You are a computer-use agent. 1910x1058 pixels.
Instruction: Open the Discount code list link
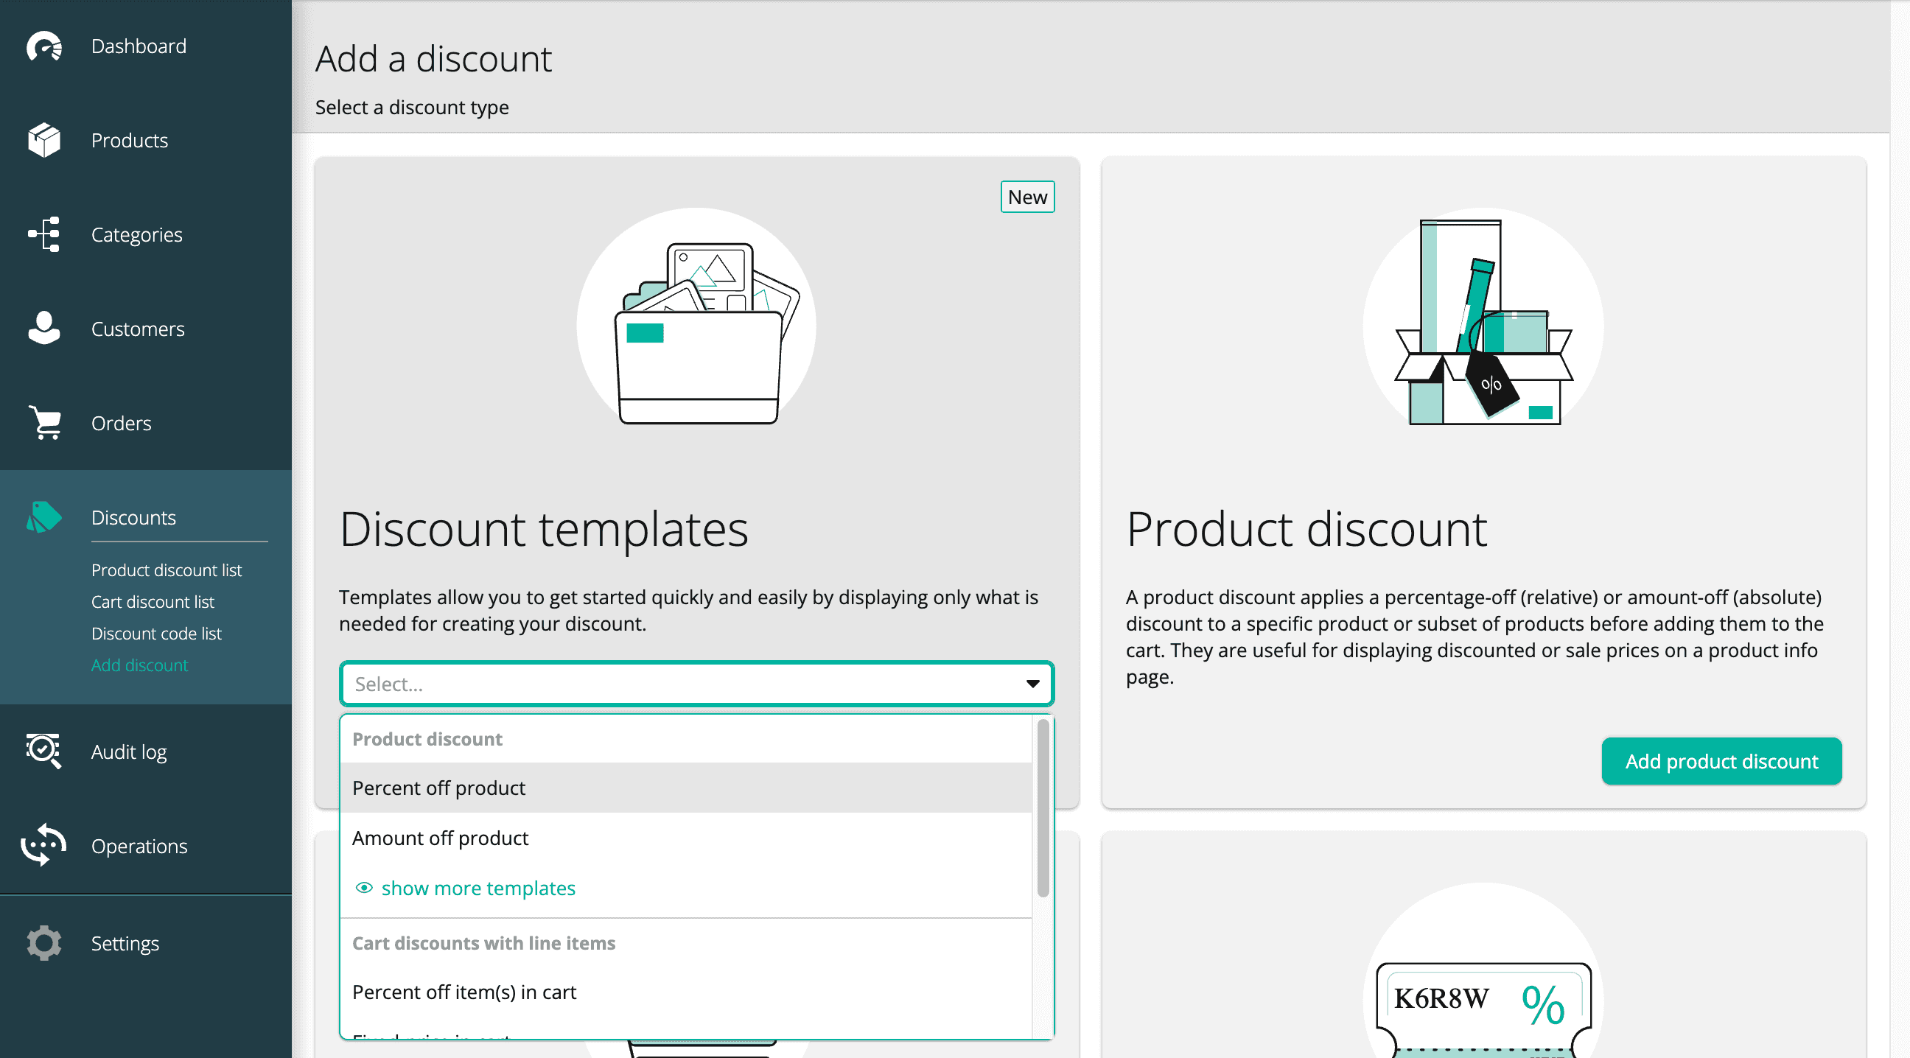pos(156,633)
